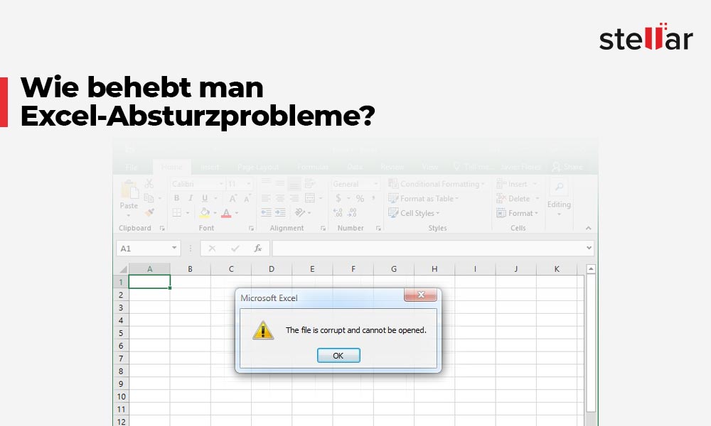Switch to the Insert ribbon tab
Image resolution: width=711 pixels, height=426 pixels.
pyautogui.click(x=210, y=167)
